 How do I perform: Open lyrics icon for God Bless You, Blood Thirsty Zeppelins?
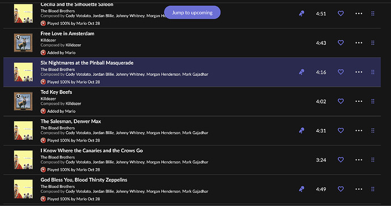pos(301,189)
